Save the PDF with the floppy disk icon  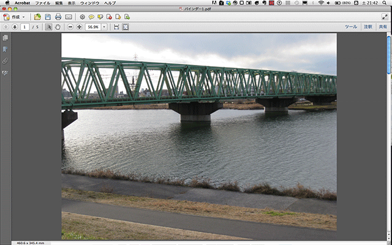click(x=48, y=17)
